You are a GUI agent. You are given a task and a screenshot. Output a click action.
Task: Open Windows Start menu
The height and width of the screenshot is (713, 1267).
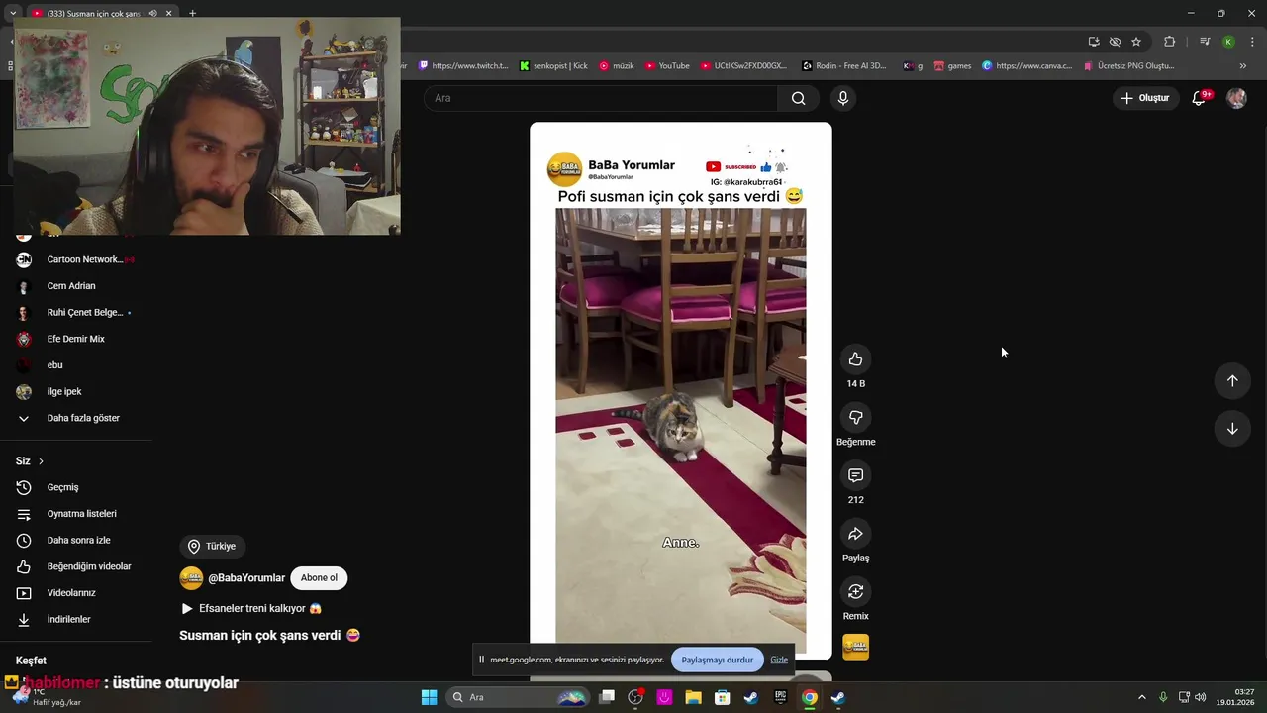point(429,697)
